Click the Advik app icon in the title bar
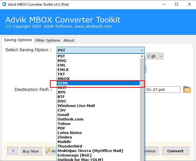The width and height of the screenshot is (196, 161). [x=4, y=4]
